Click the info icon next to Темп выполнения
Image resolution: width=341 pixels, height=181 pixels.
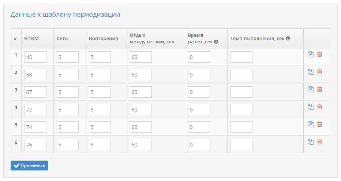(x=288, y=38)
